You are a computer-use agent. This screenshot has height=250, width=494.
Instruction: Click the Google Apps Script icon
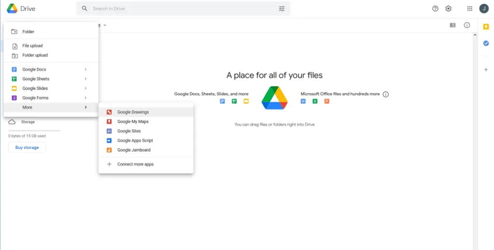pyautogui.click(x=109, y=141)
